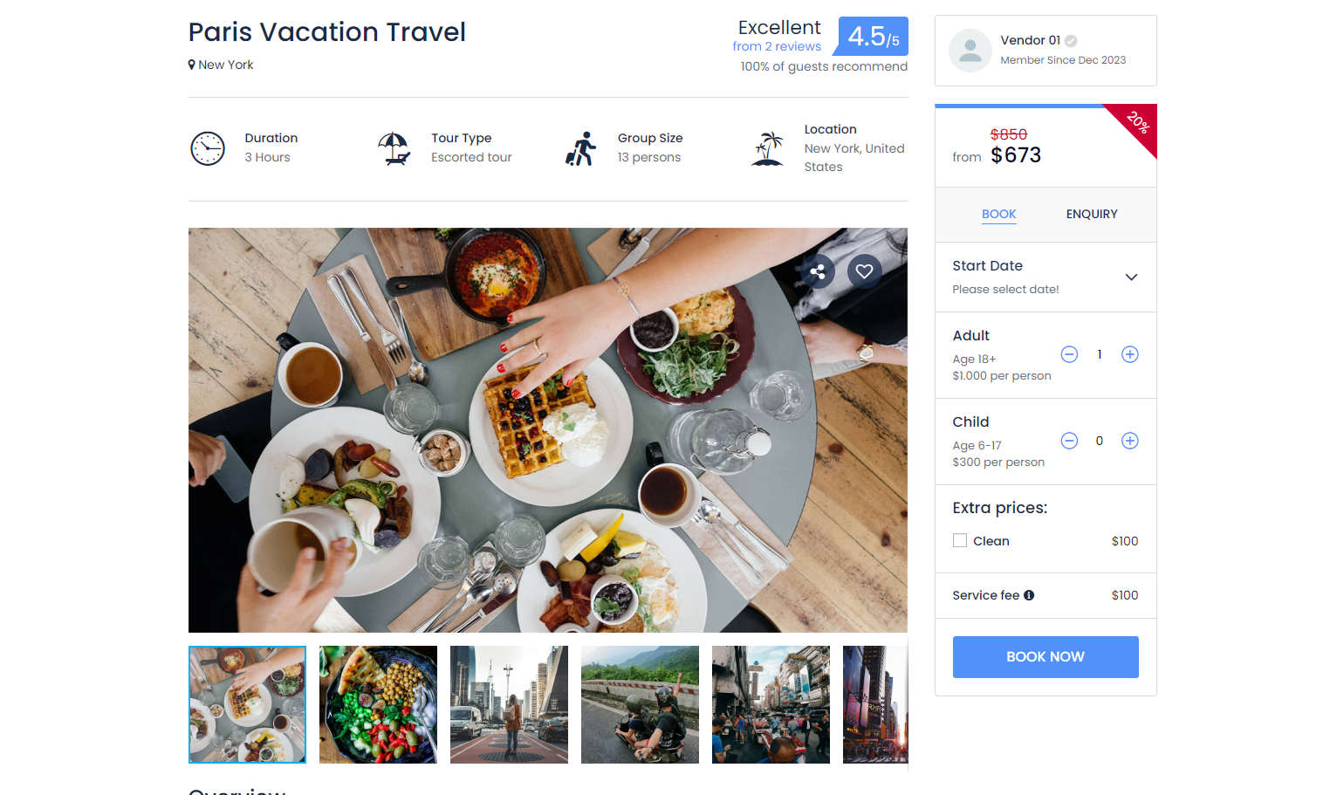This screenshot has width=1330, height=795.
Task: Decrease Child count with minus icon
Action: 1069,441
